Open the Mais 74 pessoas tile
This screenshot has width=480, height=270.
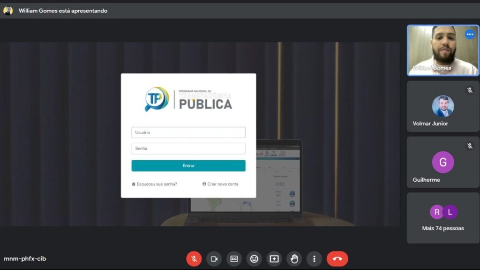coord(443,218)
